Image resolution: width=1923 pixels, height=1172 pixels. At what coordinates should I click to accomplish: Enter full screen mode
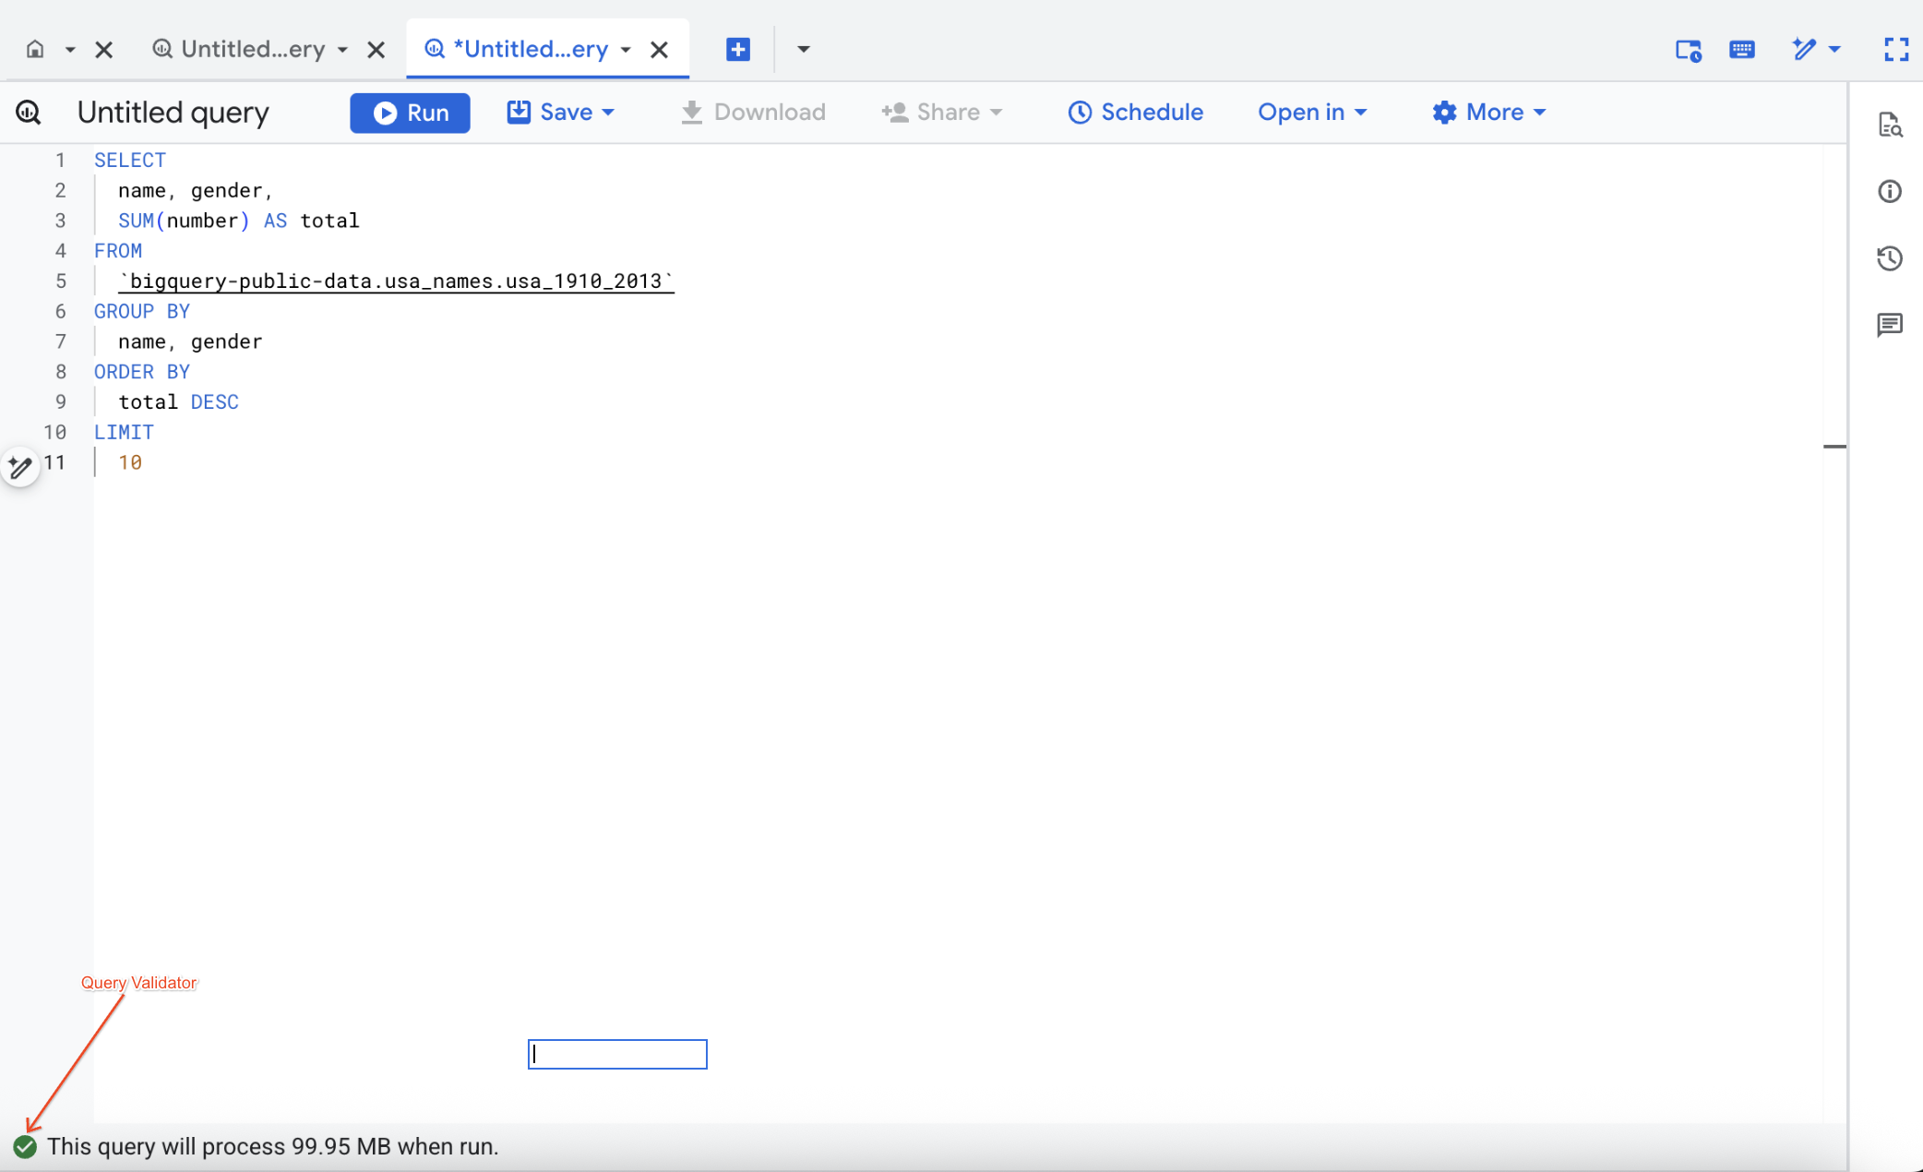pos(1897,50)
